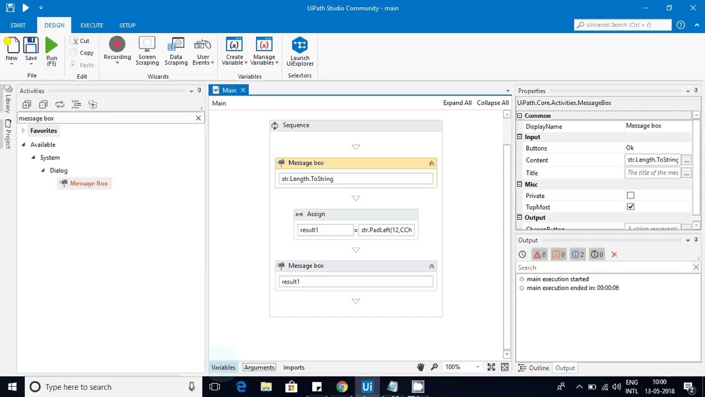Run the workflow with the Run (F5) button
Image resolution: width=705 pixels, height=397 pixels.
[51, 51]
